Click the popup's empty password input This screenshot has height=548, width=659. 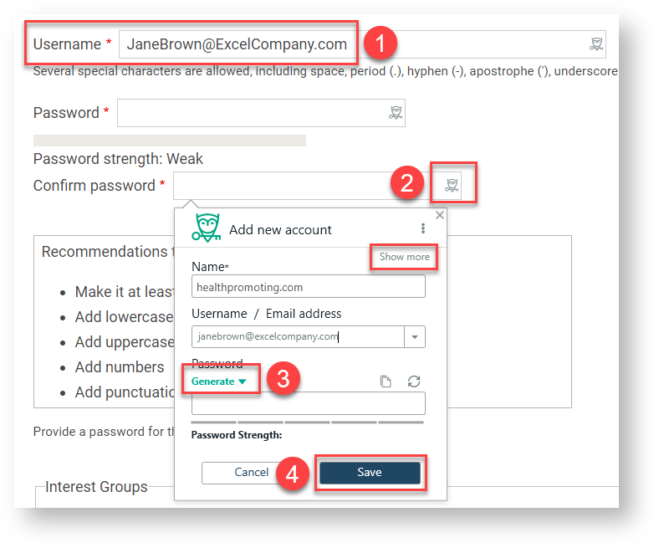point(309,404)
